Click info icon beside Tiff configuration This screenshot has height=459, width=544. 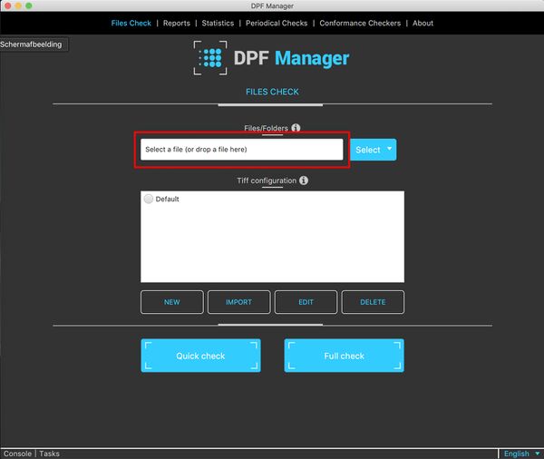[304, 181]
